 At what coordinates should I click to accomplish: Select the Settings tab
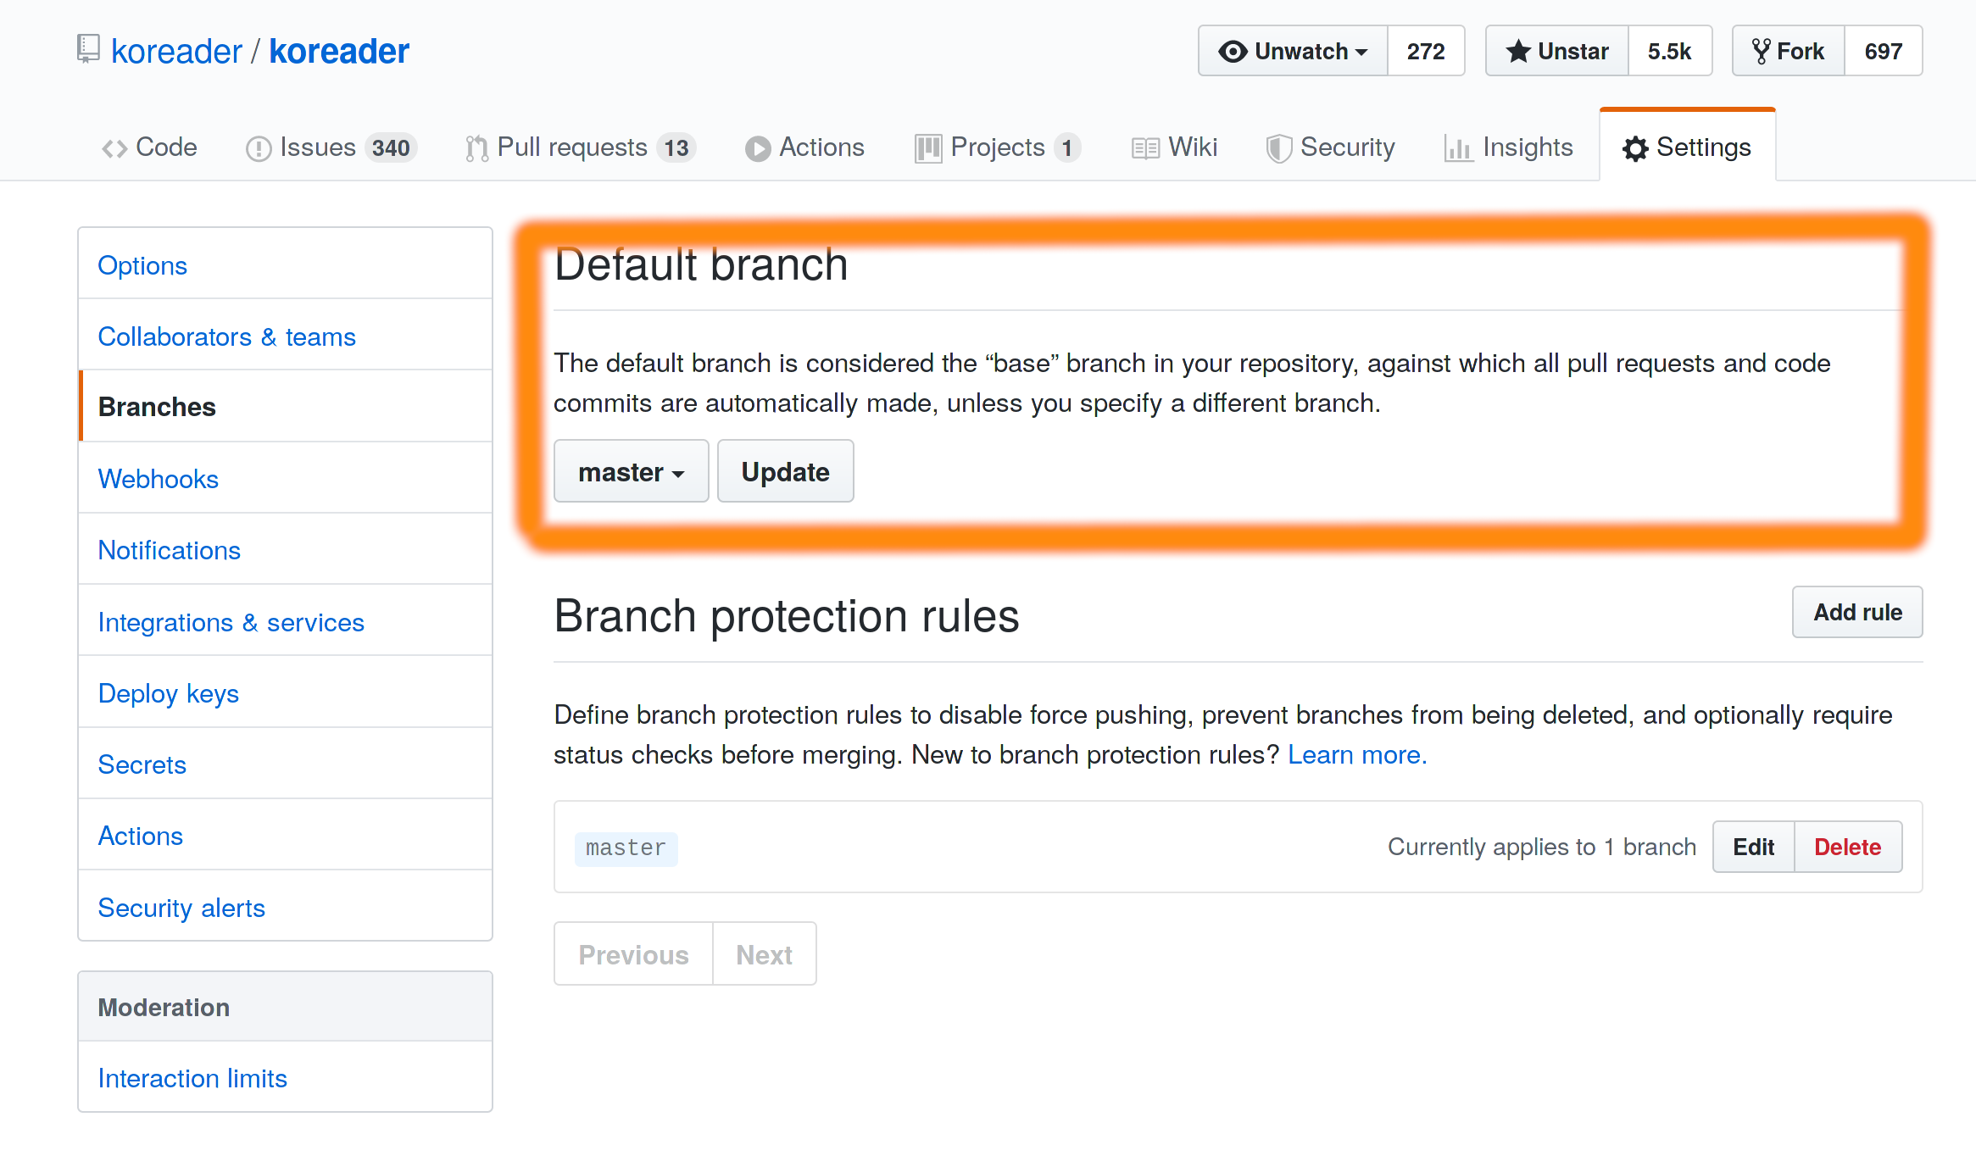click(x=1687, y=146)
